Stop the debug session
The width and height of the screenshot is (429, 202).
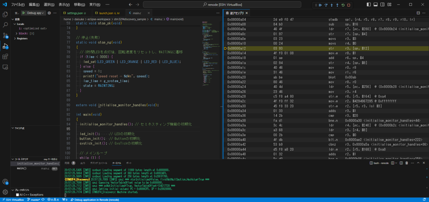click(349, 5)
